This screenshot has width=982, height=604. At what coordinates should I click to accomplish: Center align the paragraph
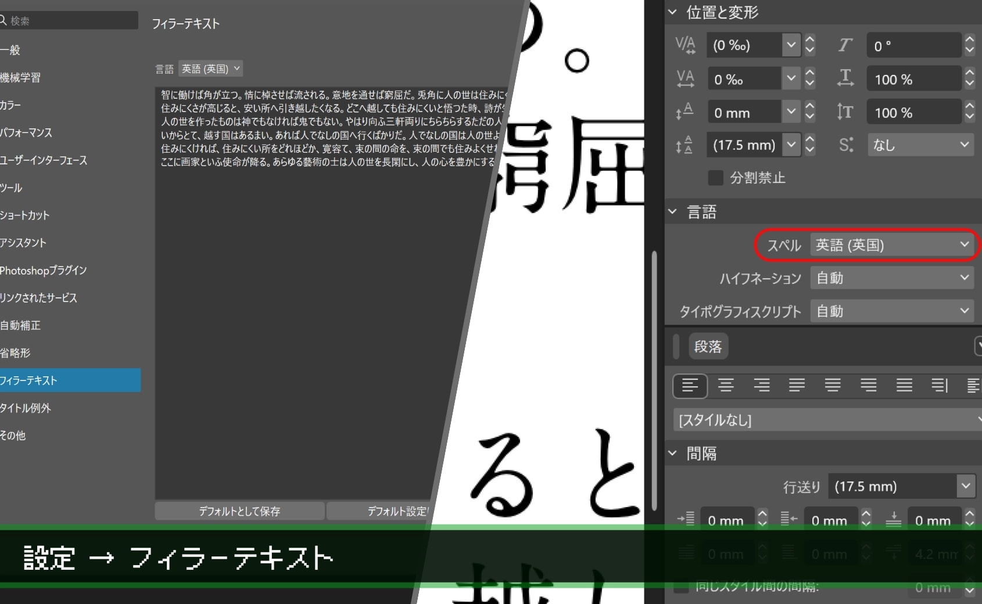(x=726, y=386)
